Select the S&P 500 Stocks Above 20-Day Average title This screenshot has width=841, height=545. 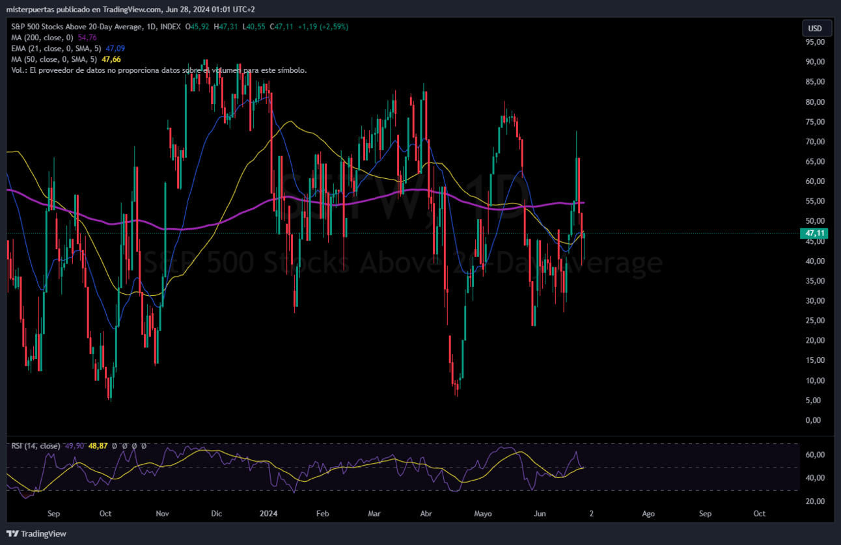pyautogui.click(x=96, y=27)
